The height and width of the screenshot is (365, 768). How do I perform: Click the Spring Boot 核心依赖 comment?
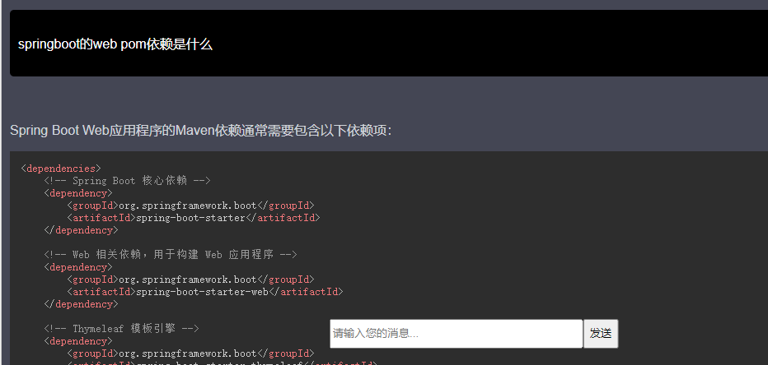[x=127, y=181]
